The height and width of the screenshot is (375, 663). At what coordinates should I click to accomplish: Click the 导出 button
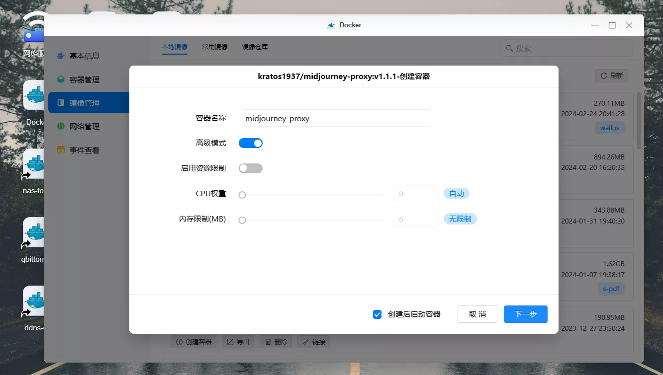tap(238, 342)
